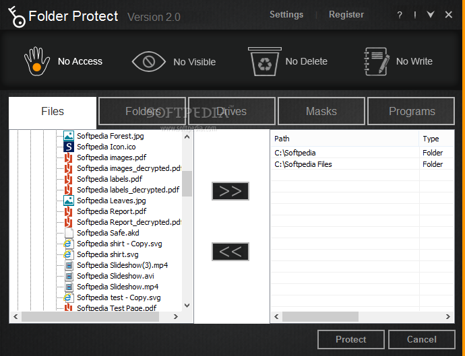Click the PDF icon of Softpedia images_decrypted.pdf
Screen dimensions: 465x356
click(69, 168)
